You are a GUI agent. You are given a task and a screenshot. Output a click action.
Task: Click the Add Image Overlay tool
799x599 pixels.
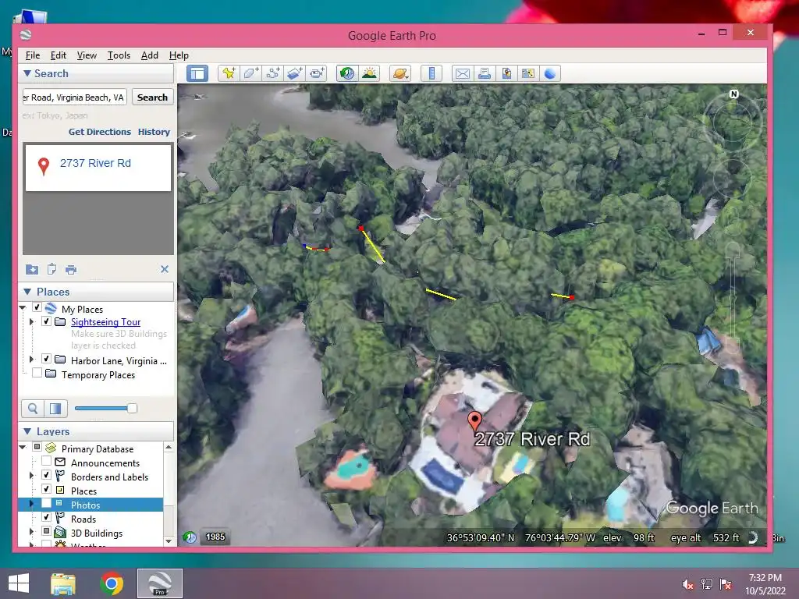pyautogui.click(x=294, y=73)
